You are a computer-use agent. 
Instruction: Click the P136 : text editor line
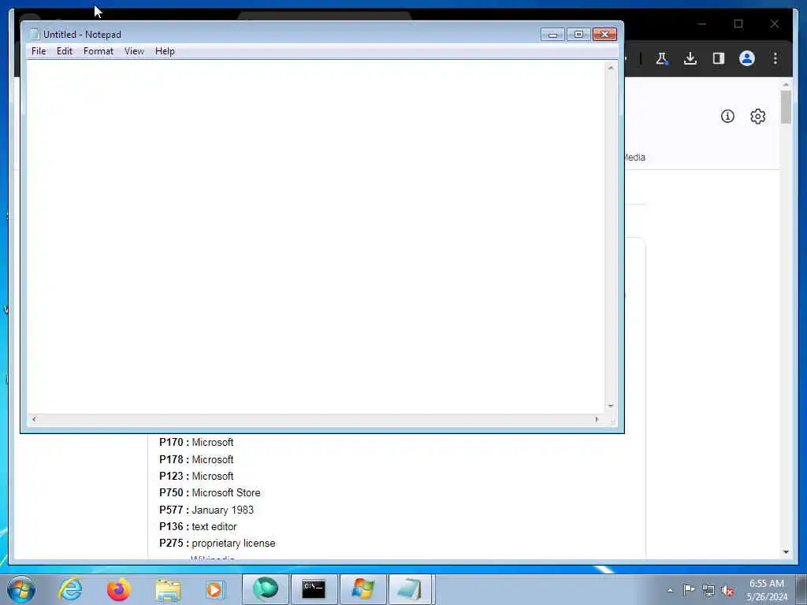click(x=198, y=527)
